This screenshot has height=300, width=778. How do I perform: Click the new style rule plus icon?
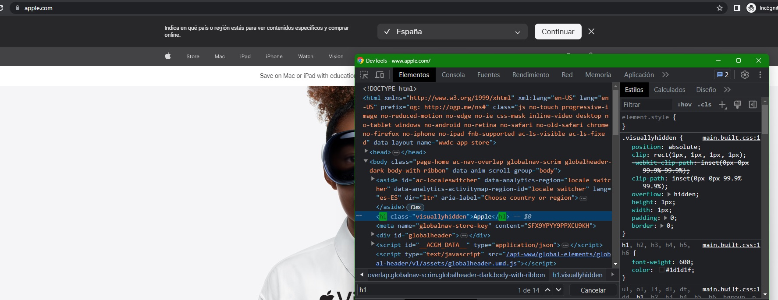[722, 105]
